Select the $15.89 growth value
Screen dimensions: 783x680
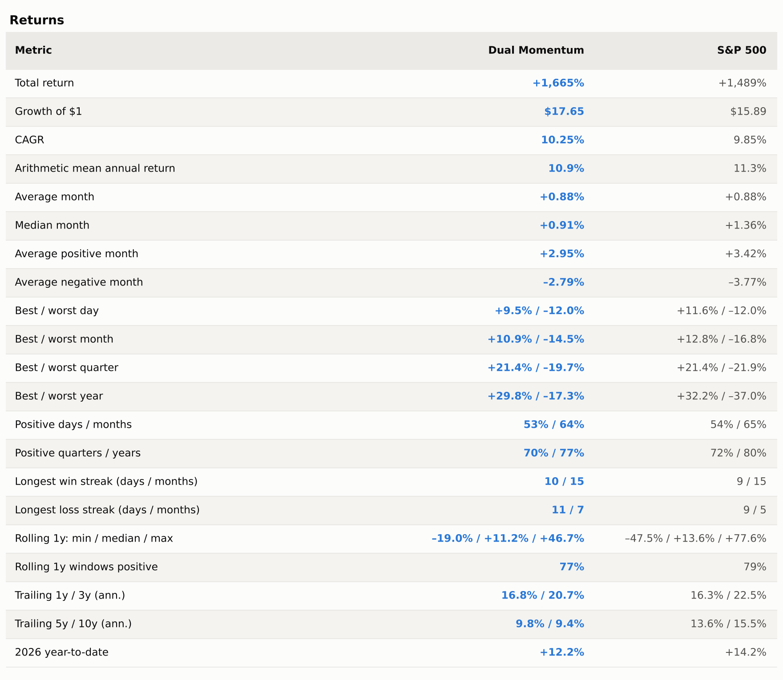748,112
